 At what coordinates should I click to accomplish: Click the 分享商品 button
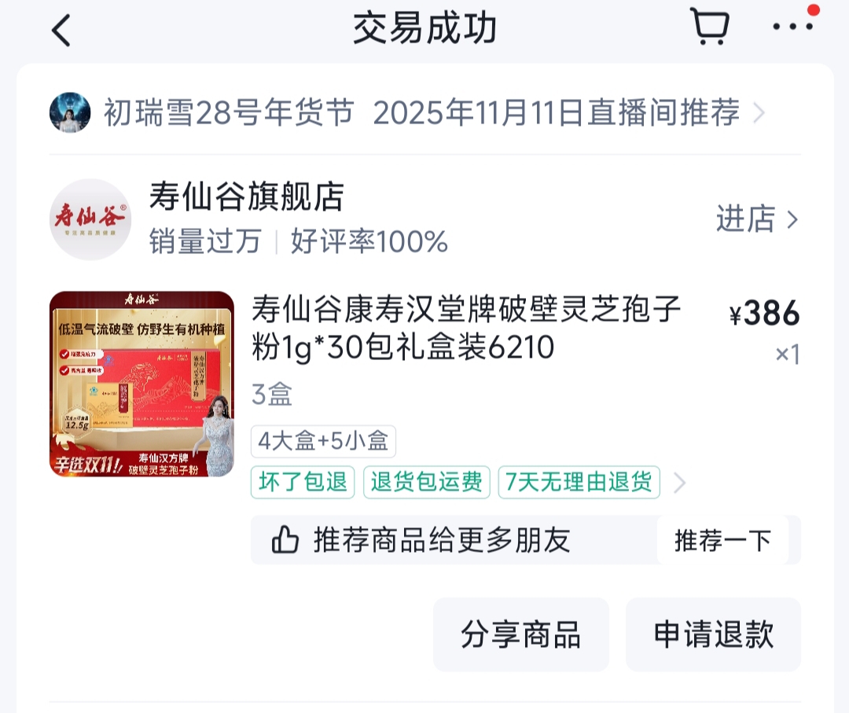point(521,634)
